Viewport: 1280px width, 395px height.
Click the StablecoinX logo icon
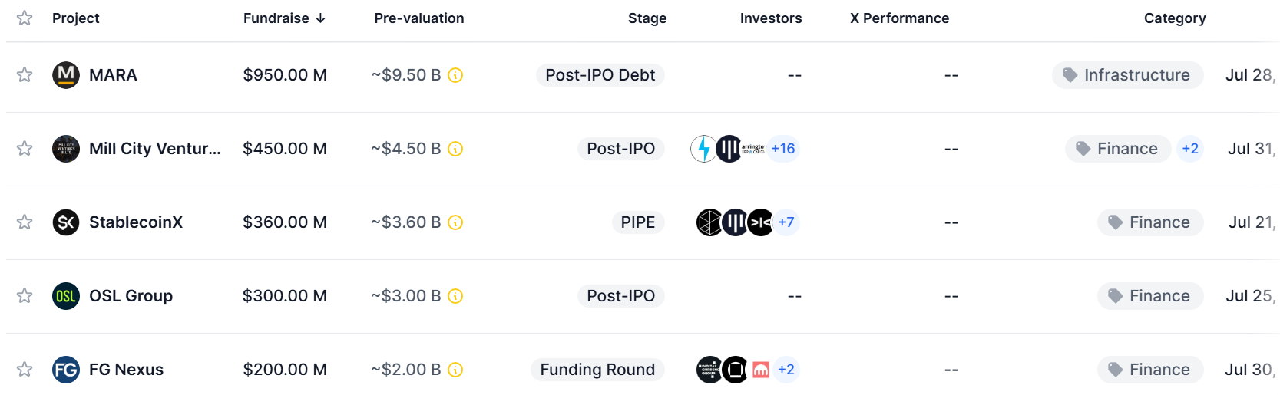(x=66, y=222)
